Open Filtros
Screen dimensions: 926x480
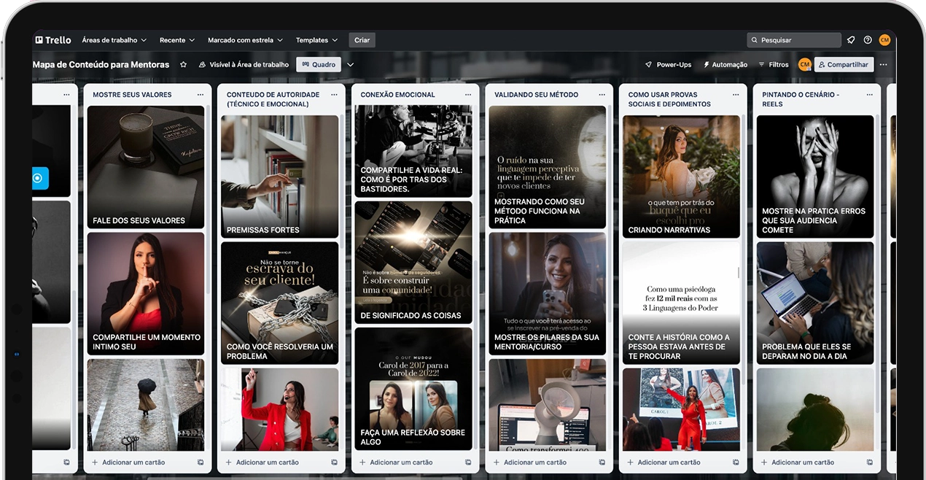pos(774,64)
